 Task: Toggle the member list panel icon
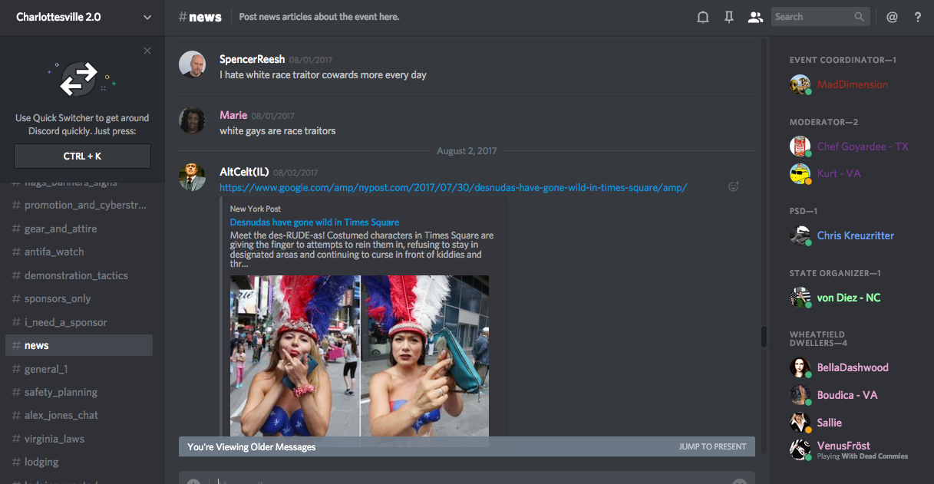756,17
